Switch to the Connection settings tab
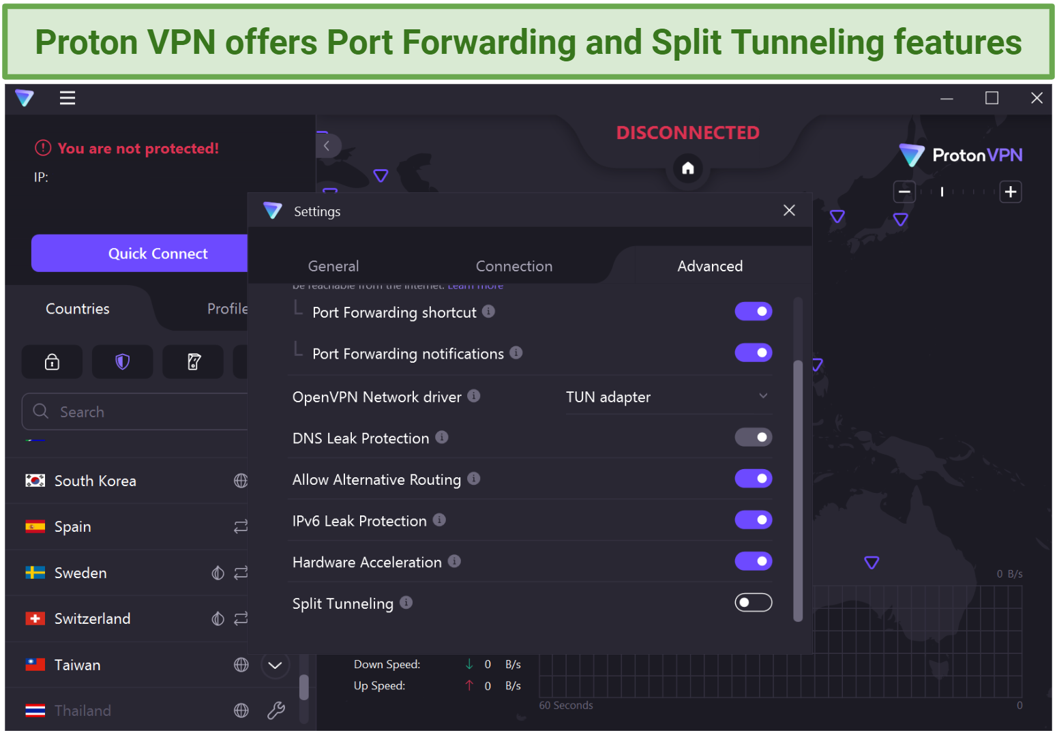Screen dimensions: 1057x735 (x=514, y=266)
